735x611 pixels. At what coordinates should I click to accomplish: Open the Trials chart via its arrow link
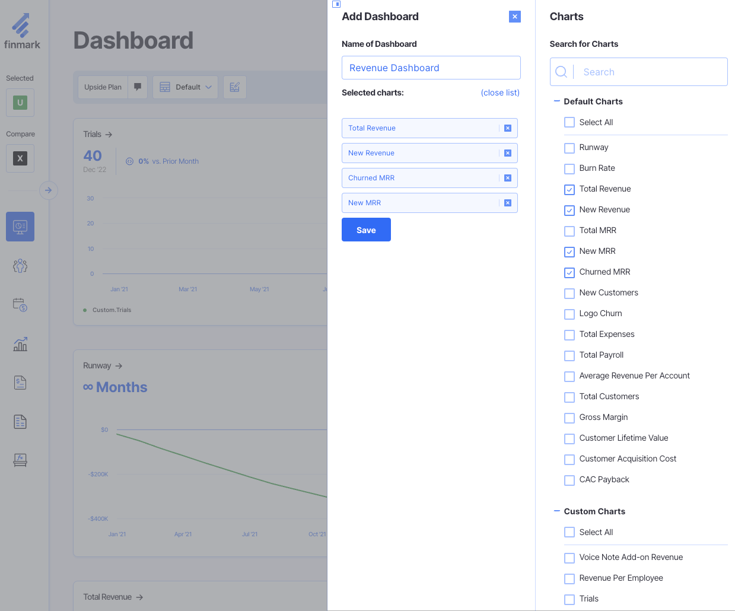(110, 134)
